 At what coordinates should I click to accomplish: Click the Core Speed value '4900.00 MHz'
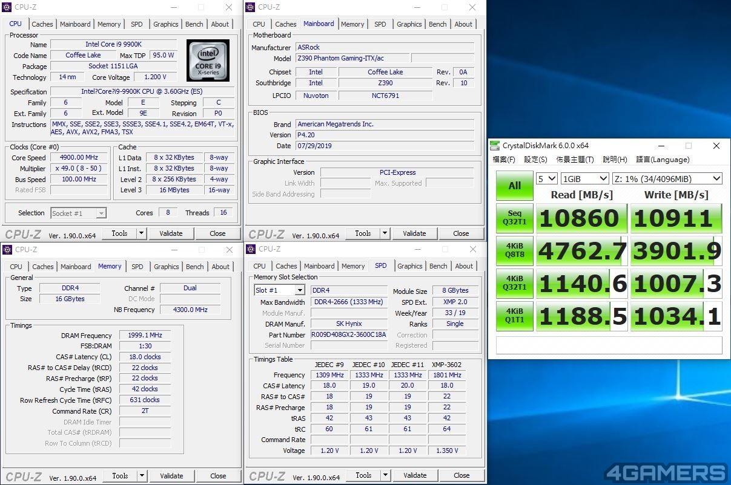[x=79, y=158]
